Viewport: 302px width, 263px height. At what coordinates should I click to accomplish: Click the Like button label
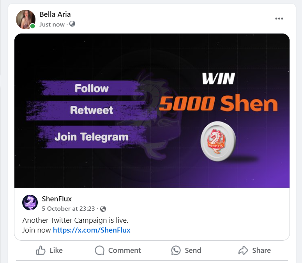tap(56, 250)
